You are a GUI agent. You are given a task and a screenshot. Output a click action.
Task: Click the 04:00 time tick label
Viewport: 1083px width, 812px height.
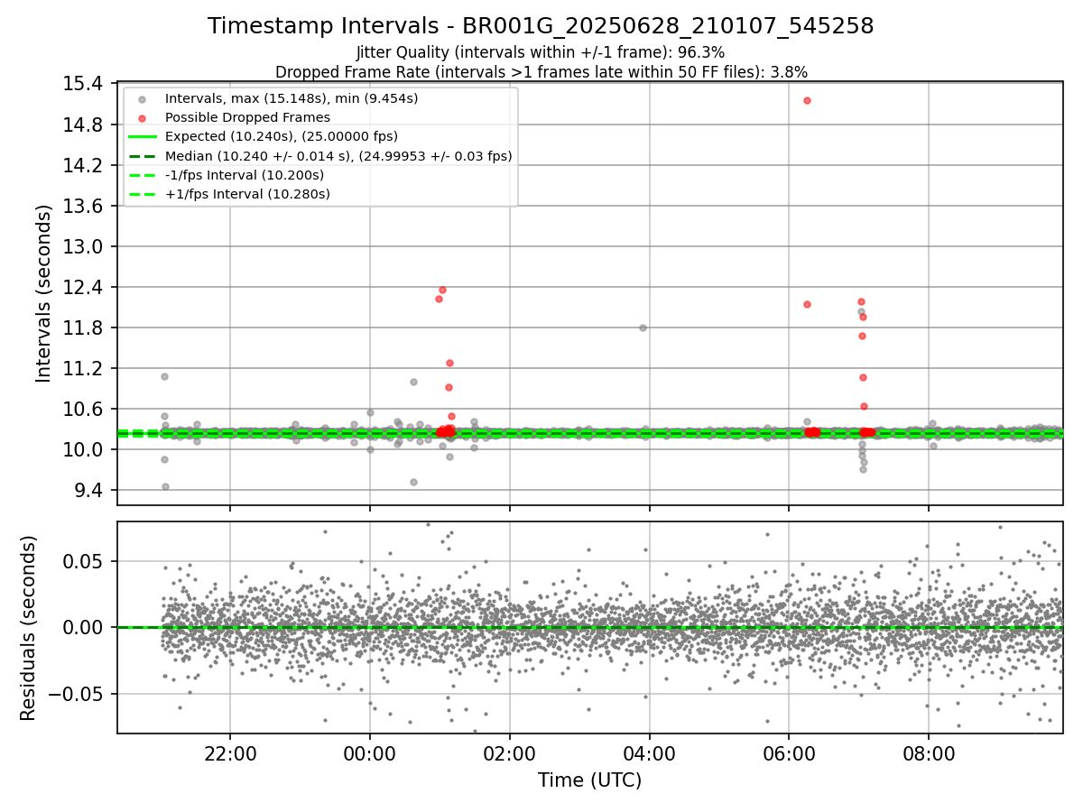[x=650, y=752]
